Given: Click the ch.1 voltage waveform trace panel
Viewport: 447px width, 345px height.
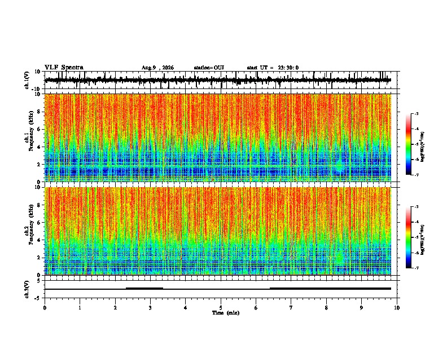Looking at the screenshot, I should click(221, 80).
